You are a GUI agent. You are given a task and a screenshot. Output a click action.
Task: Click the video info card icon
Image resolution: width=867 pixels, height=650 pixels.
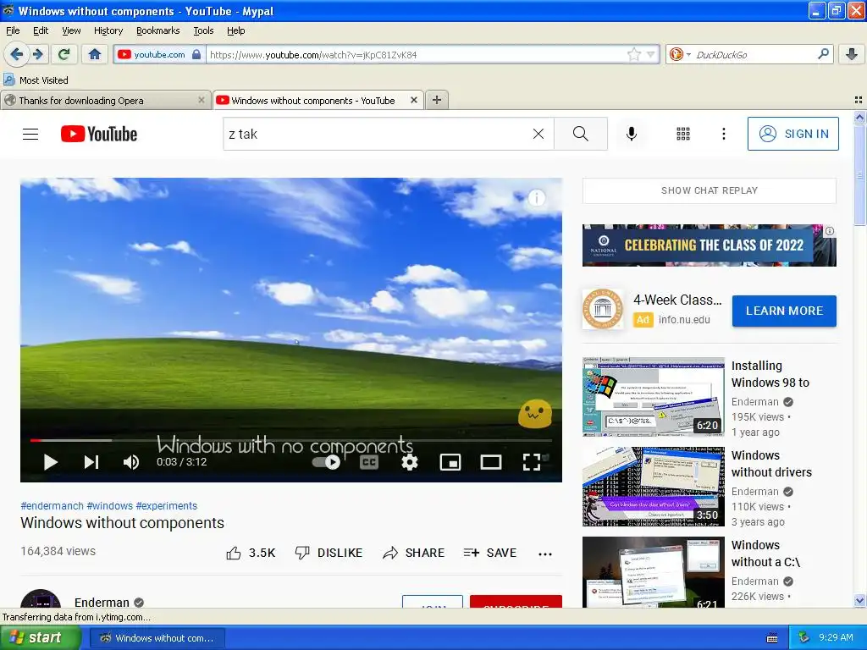(x=536, y=198)
